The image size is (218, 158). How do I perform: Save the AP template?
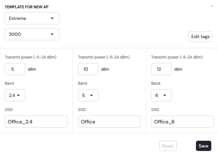point(203,146)
